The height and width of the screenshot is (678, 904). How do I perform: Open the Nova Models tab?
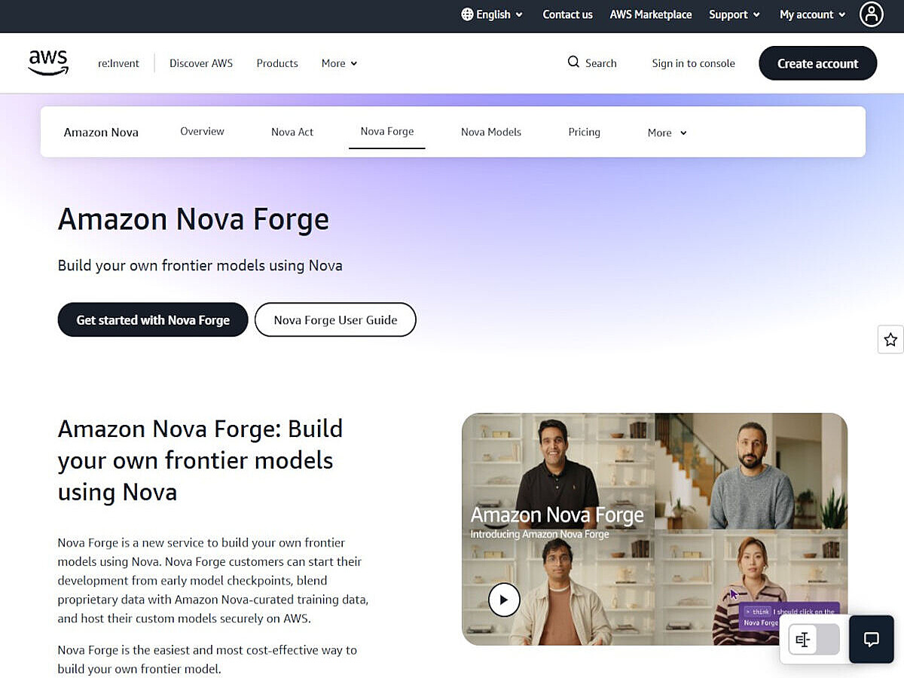(491, 132)
